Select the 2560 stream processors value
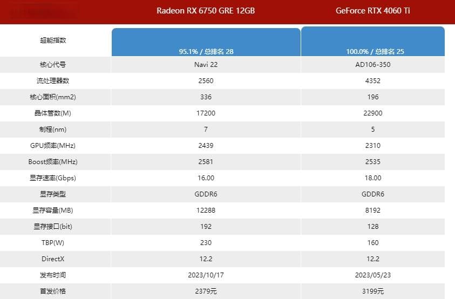The height and width of the screenshot is (299, 455). [206, 81]
